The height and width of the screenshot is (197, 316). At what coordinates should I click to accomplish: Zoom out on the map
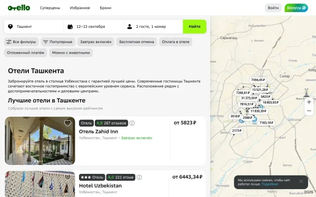tap(309, 111)
